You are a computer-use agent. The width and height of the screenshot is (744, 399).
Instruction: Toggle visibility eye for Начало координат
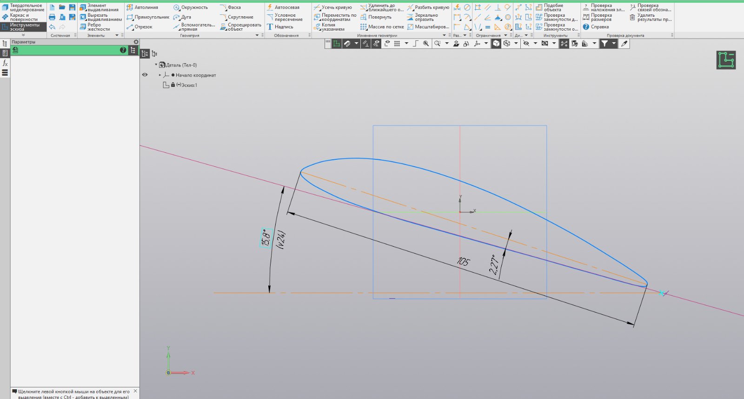coord(145,75)
